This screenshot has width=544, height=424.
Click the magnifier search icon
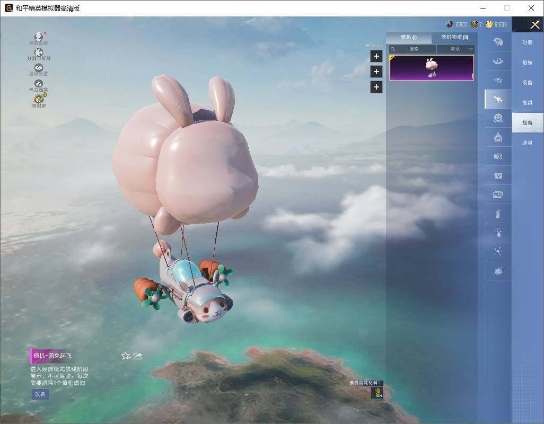393,49
